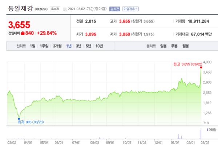The image size is (218, 149).
Task: Click the stock code 002690
Action: 41,9
